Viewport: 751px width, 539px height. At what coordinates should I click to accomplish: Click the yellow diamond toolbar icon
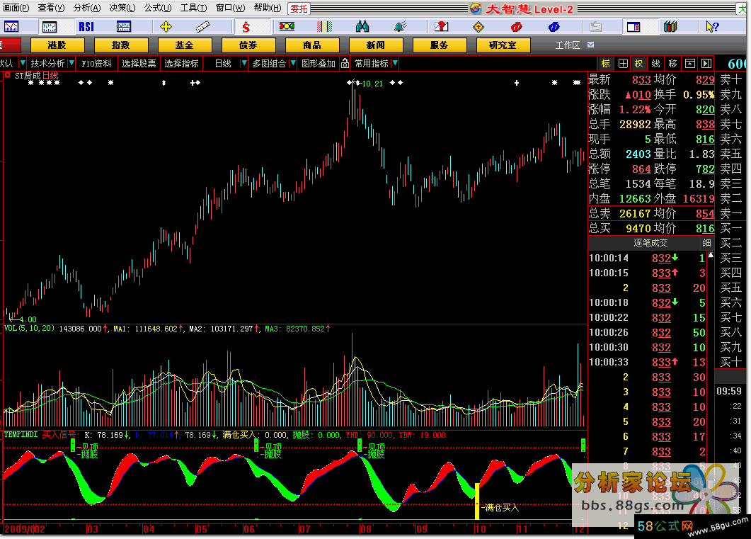478,27
